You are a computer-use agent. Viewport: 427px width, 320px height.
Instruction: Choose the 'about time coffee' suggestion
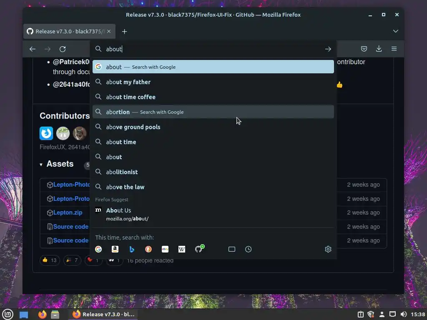(213, 97)
